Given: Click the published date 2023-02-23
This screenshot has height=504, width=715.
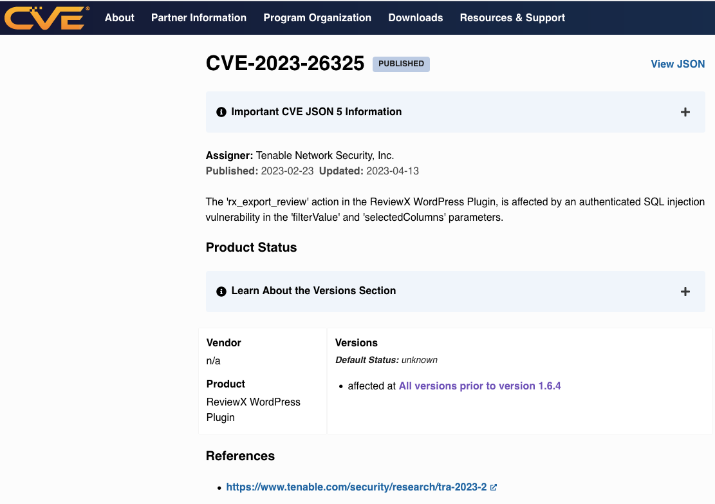Looking at the screenshot, I should (x=287, y=171).
